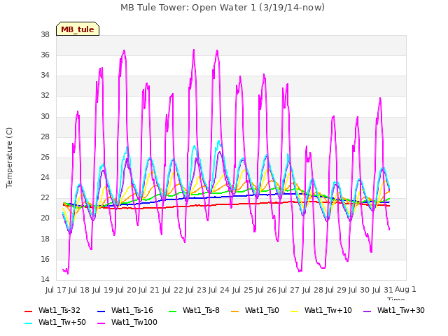
Task: Click the Wat1_Tw+50 legend label
Action: 62,322
